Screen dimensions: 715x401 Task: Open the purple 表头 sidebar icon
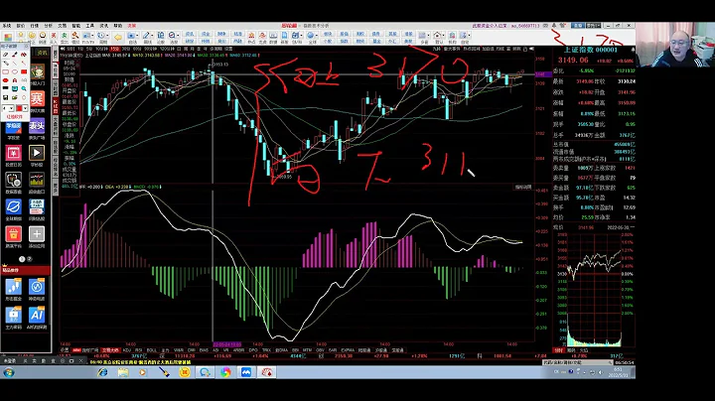click(37, 126)
